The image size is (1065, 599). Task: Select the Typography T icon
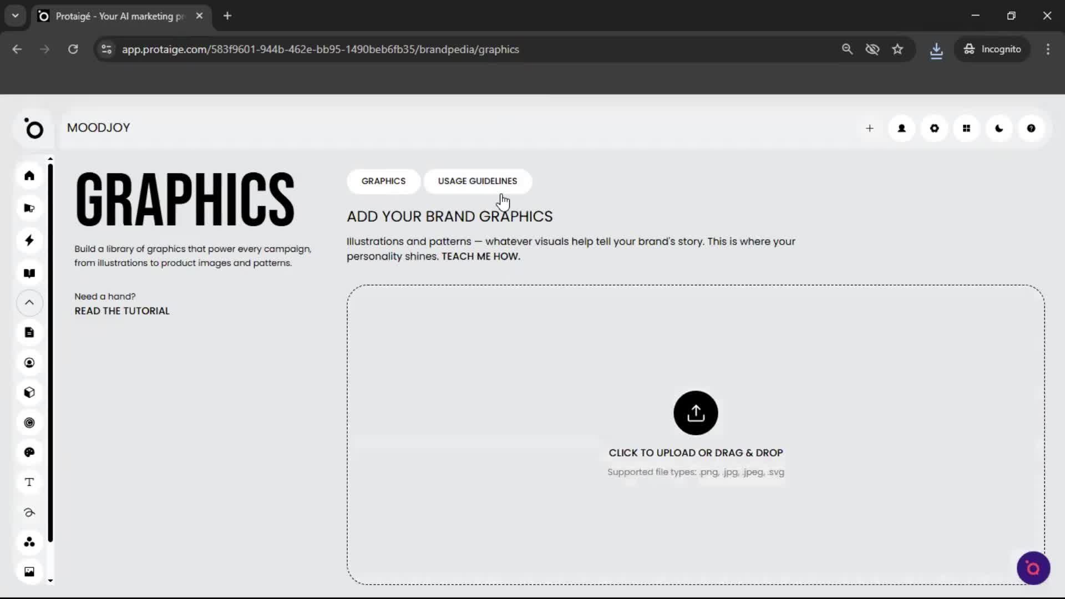29,483
